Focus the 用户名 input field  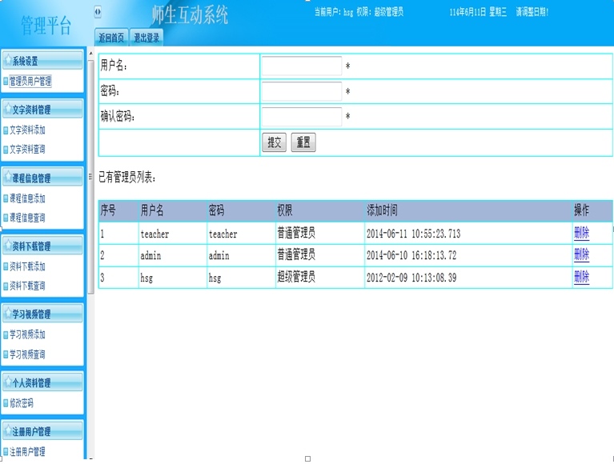click(302, 66)
